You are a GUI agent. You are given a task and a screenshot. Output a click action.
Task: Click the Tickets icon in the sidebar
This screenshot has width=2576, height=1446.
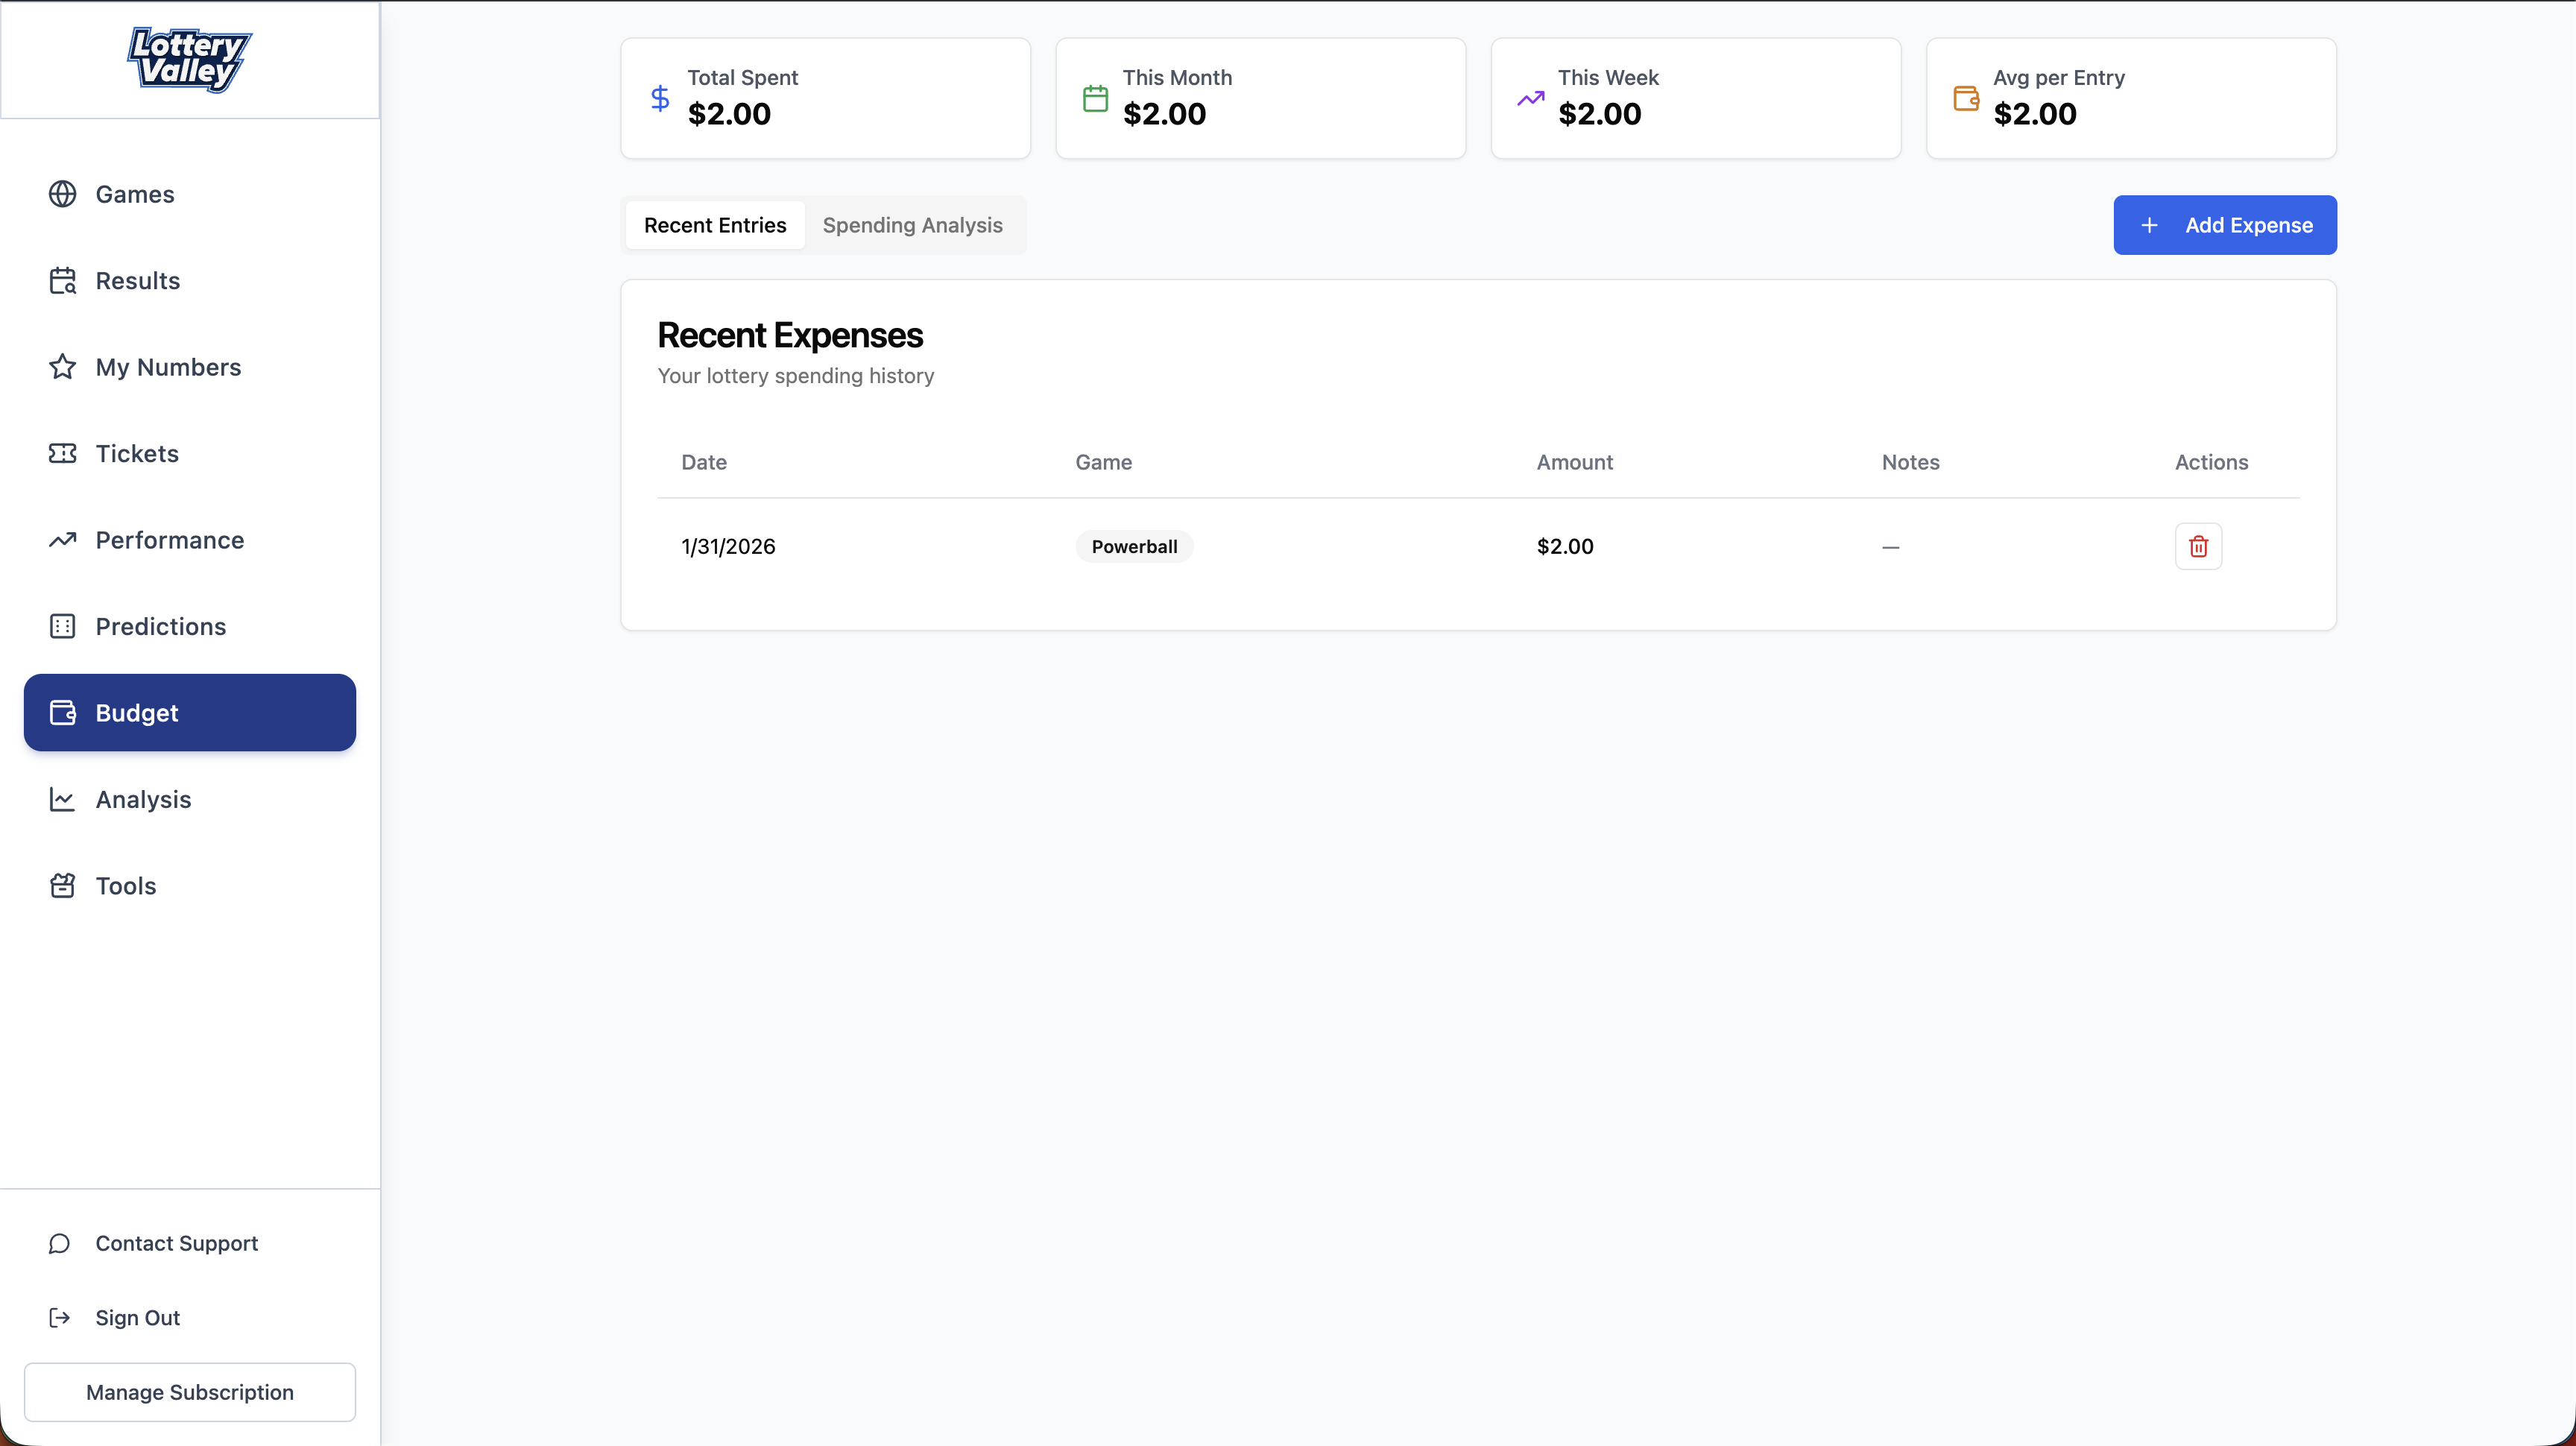[x=62, y=454]
